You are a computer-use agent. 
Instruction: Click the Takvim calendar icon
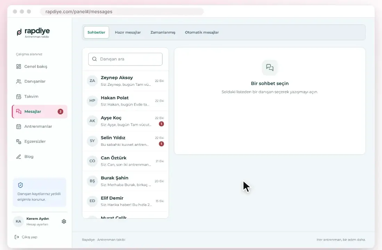coord(18,97)
